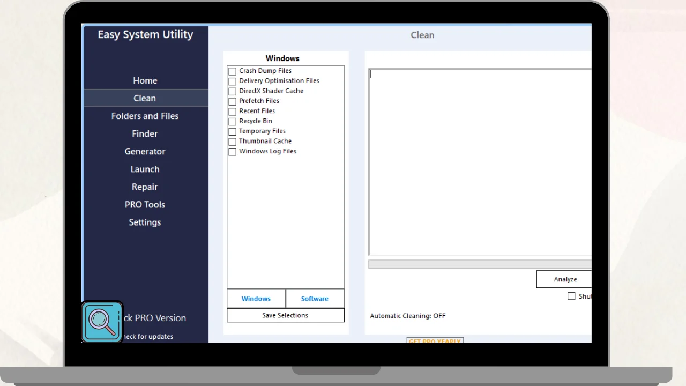Select the Prefetch Files checkbox
This screenshot has width=686, height=386.
coord(233,101)
